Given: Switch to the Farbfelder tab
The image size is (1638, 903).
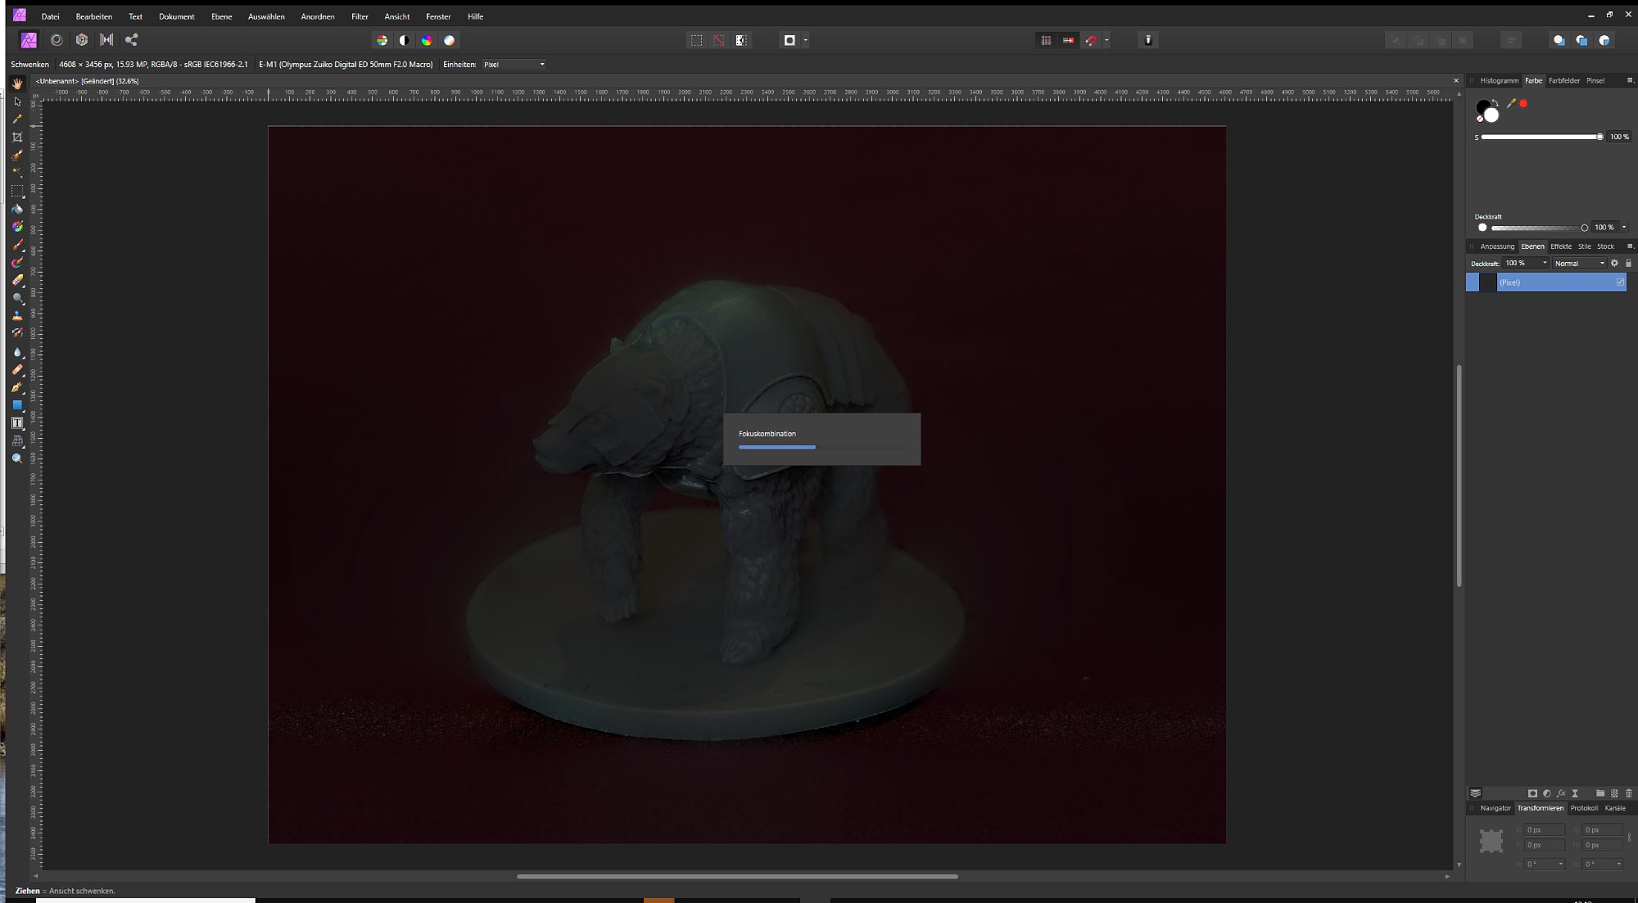Looking at the screenshot, I should [1563, 80].
